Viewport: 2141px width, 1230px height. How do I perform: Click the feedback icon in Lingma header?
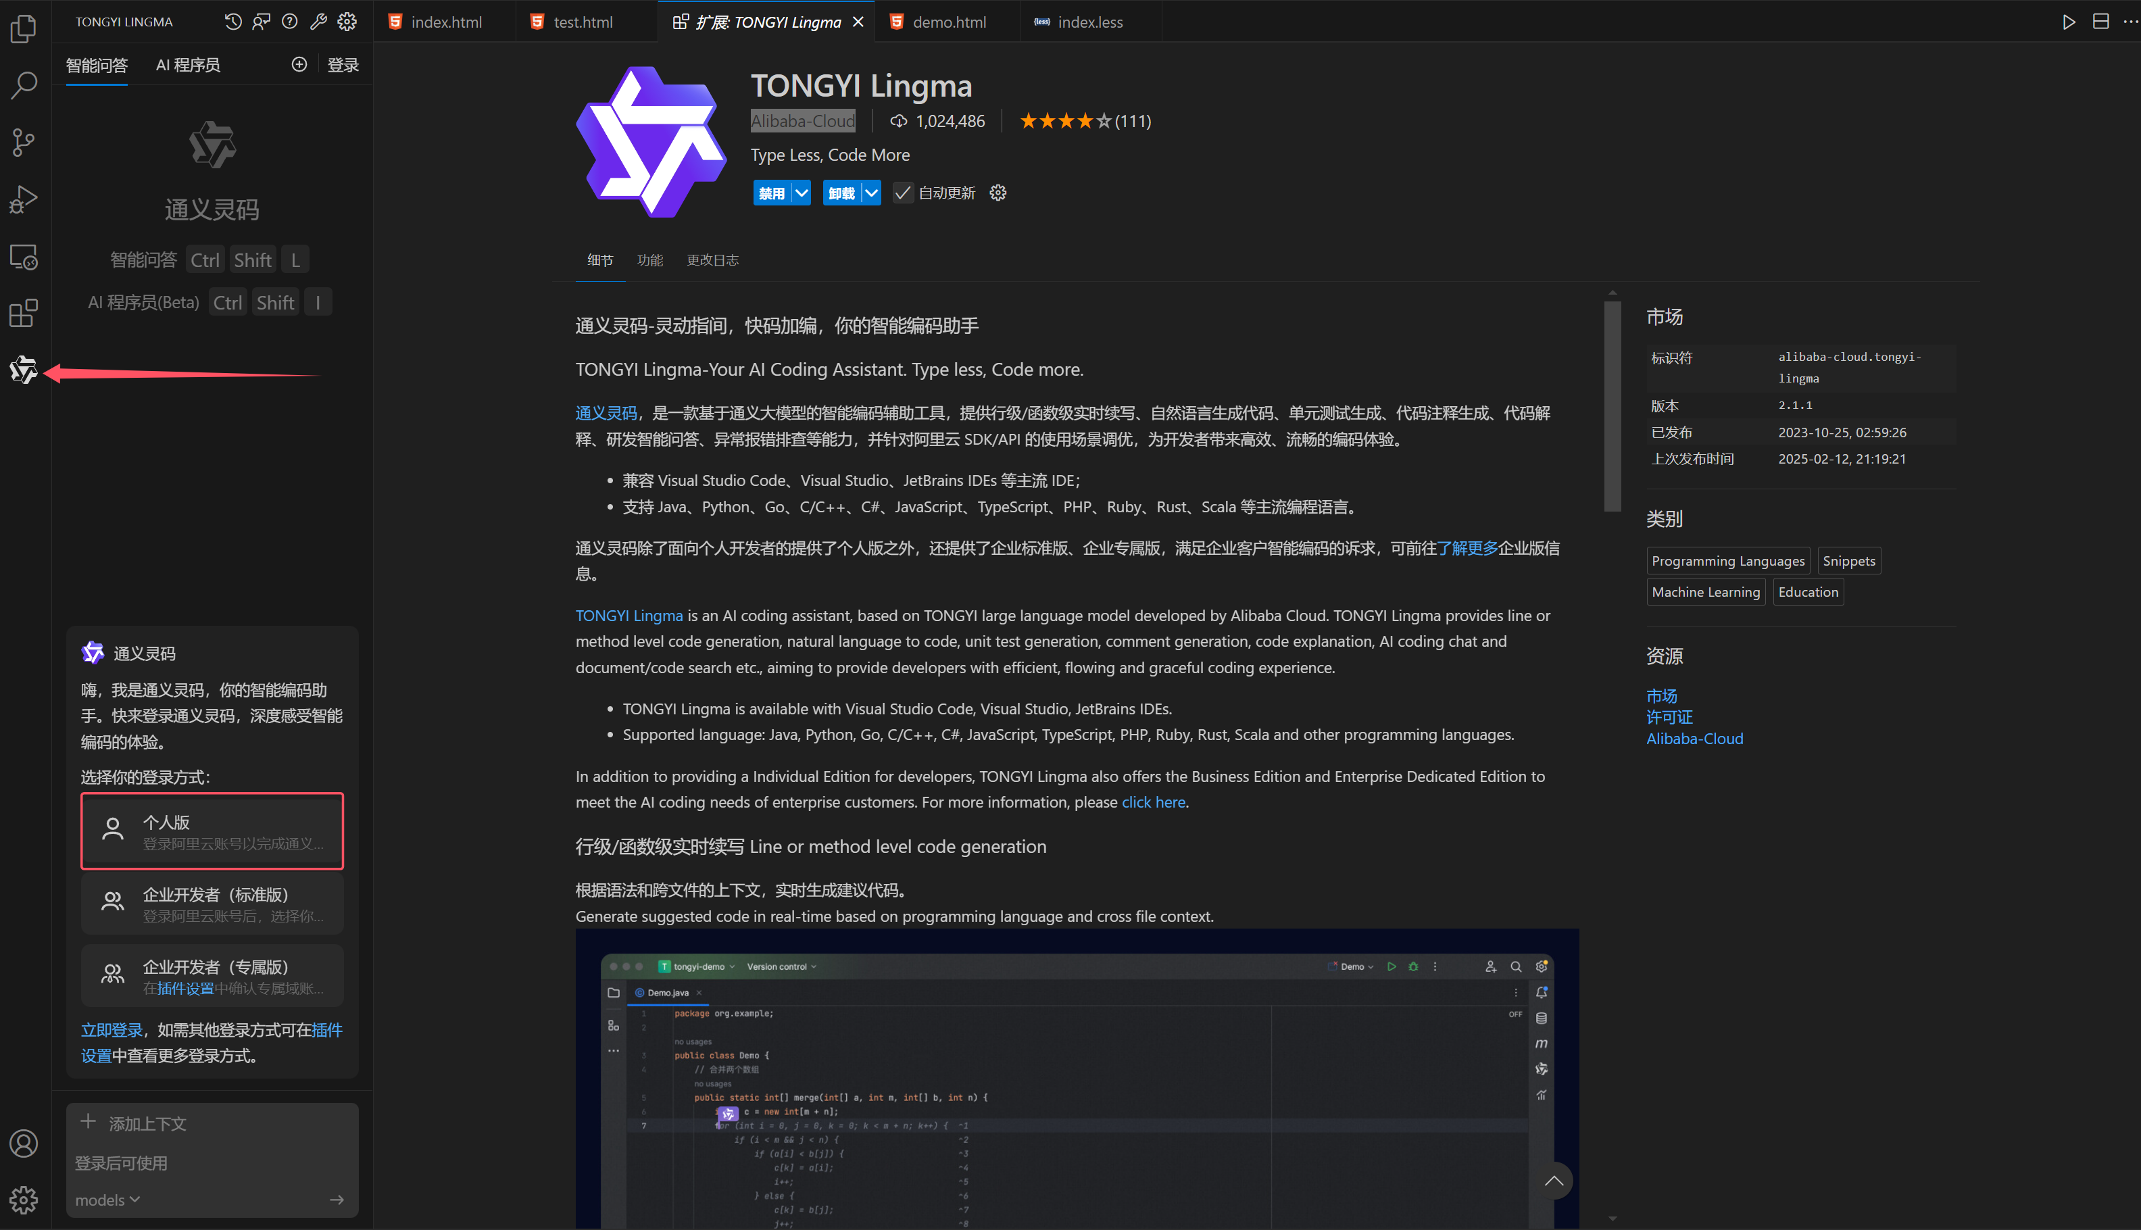click(x=261, y=22)
